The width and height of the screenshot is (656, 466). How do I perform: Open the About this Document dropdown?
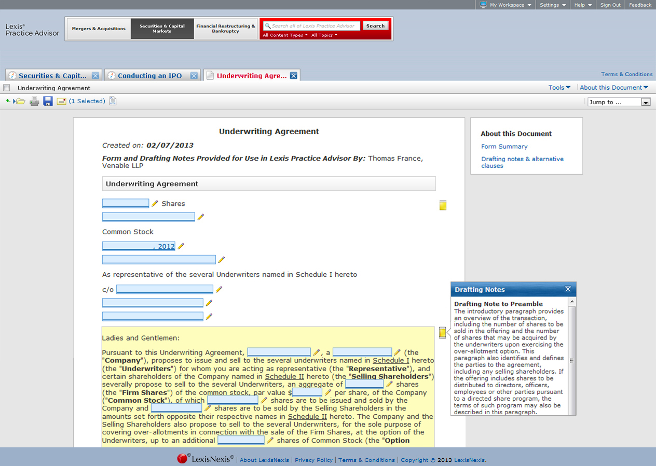[x=614, y=88]
